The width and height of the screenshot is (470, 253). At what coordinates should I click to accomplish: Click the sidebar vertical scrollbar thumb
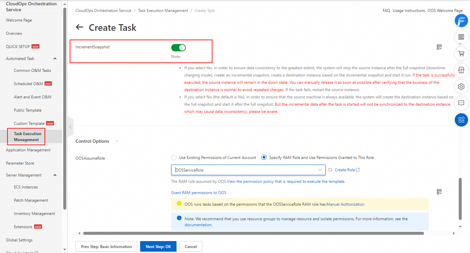pos(65,109)
